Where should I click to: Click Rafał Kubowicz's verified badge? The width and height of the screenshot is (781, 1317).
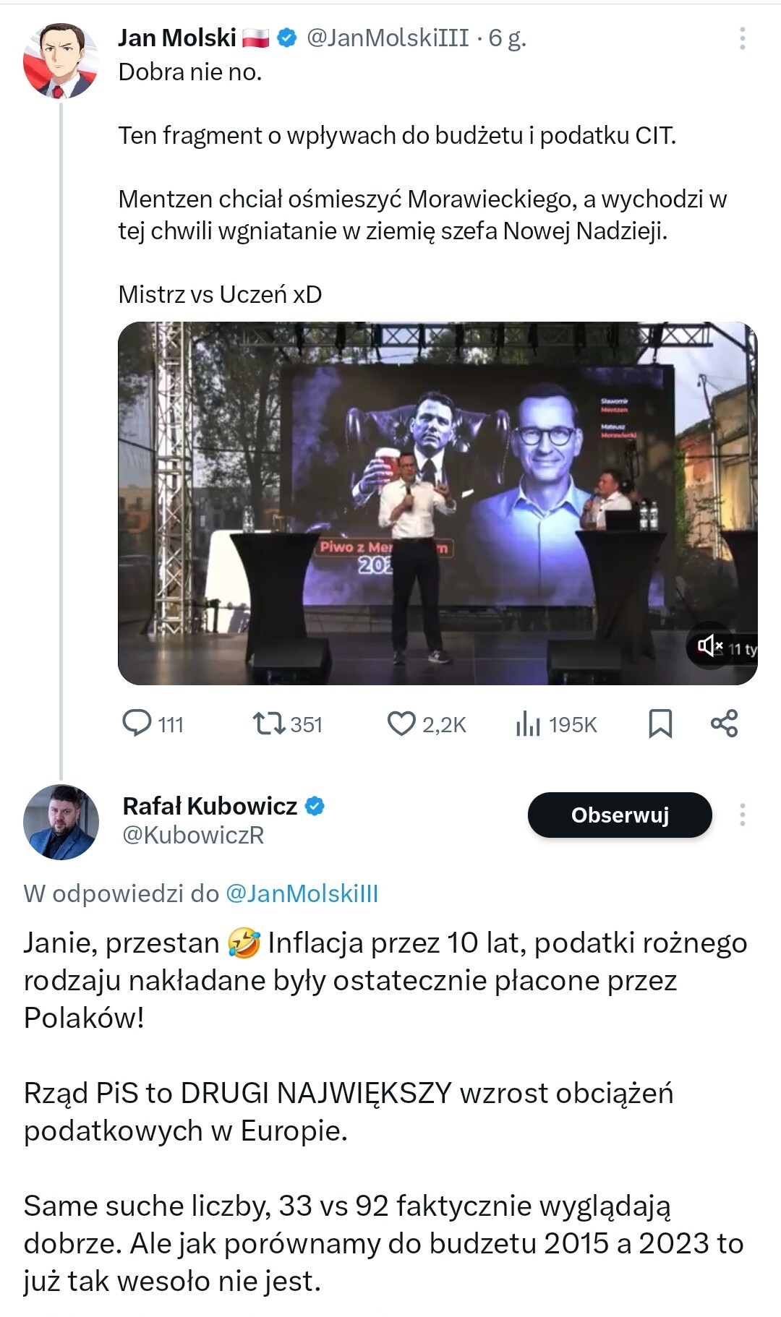(x=315, y=805)
